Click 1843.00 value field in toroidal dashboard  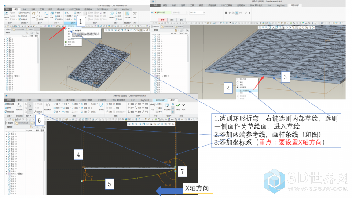point(196,13)
